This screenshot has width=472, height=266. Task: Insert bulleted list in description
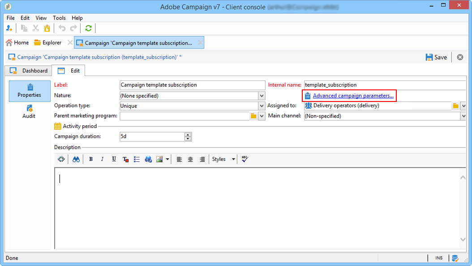click(x=137, y=159)
